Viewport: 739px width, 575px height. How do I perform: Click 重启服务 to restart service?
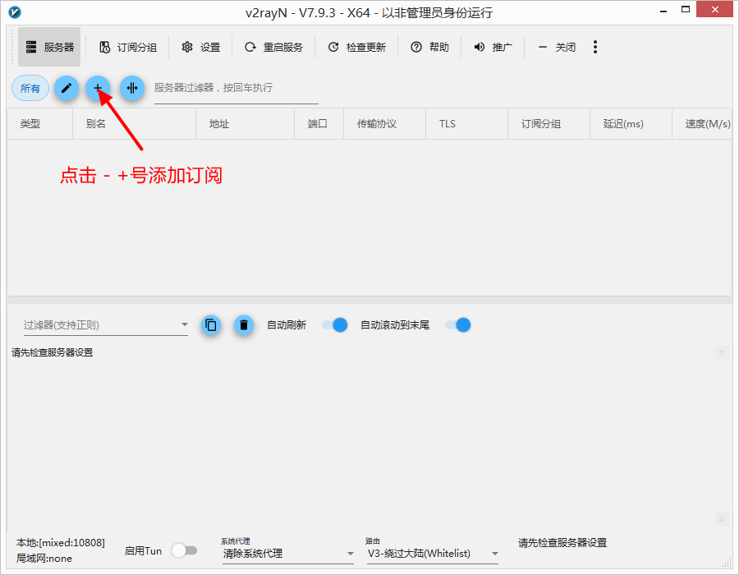point(273,47)
